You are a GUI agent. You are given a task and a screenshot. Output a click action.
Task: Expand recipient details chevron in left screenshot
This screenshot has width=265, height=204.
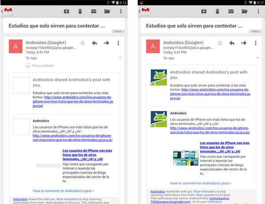click(120, 58)
